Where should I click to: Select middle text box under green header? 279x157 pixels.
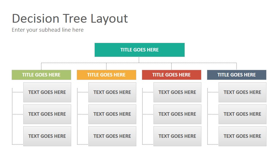point(47,114)
